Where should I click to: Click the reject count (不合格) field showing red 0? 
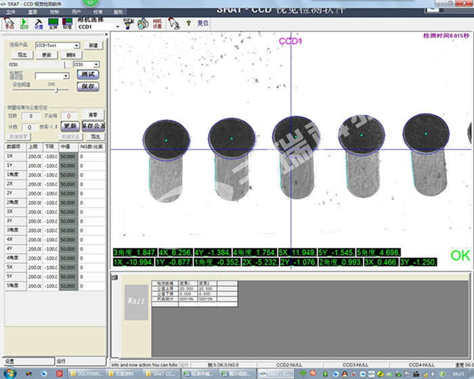[68, 116]
